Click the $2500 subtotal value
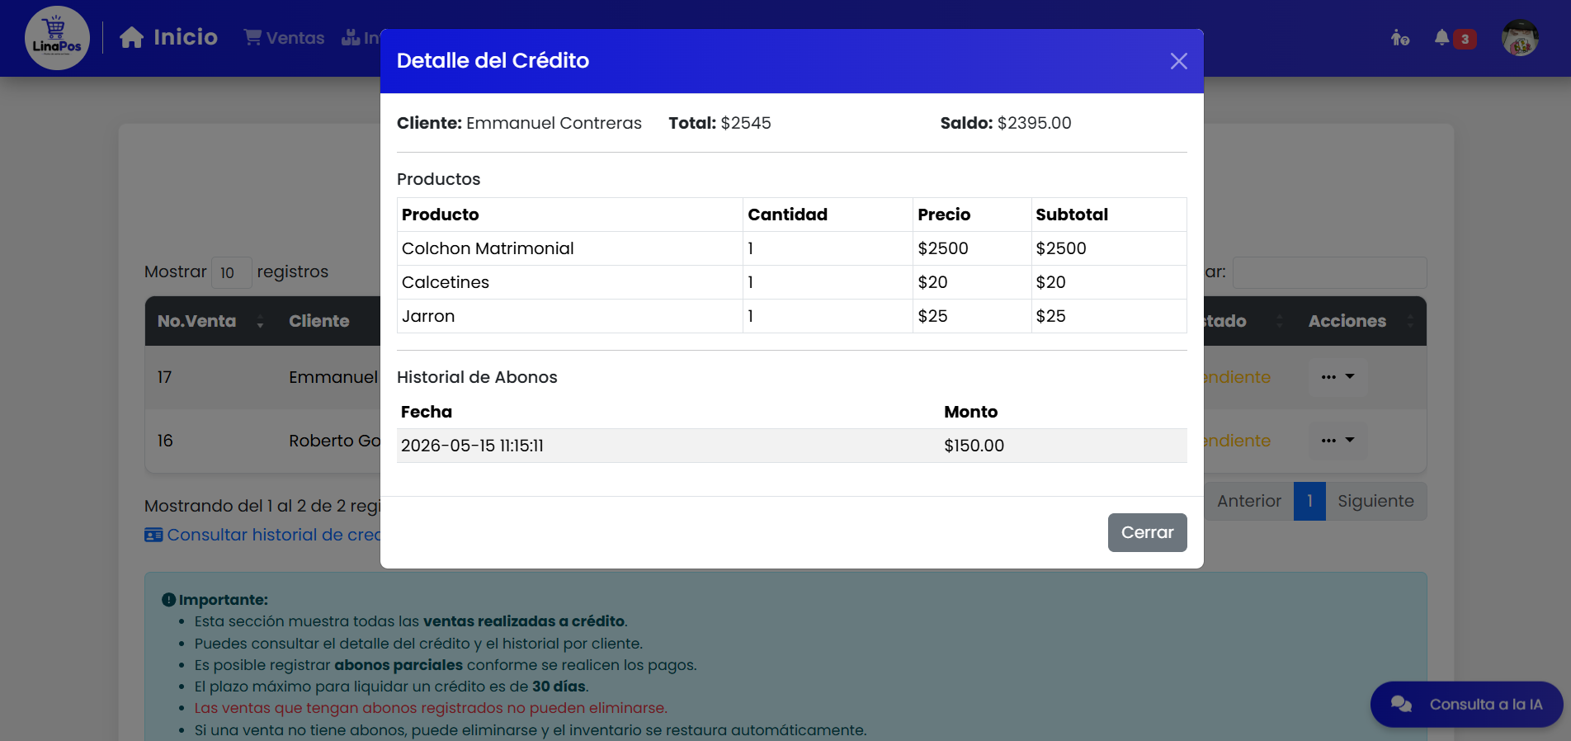1571x741 pixels. pos(1061,248)
